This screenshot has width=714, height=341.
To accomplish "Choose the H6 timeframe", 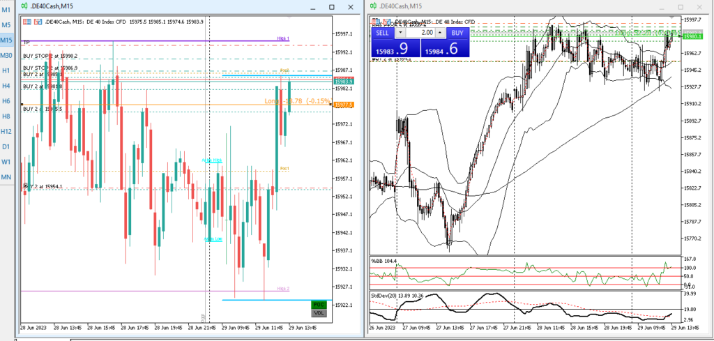I will coord(6,100).
